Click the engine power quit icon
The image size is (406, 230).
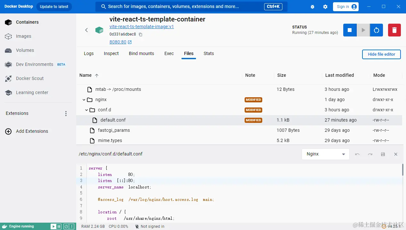(66, 226)
